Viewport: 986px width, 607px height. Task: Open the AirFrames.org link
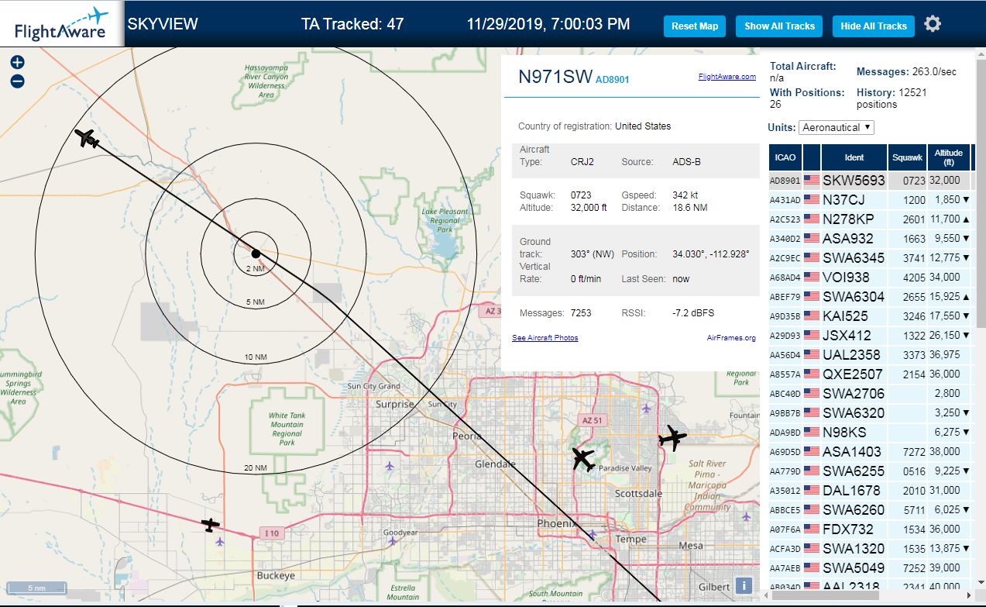pyautogui.click(x=731, y=338)
